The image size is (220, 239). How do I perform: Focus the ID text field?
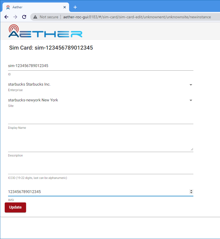[x=100, y=66]
